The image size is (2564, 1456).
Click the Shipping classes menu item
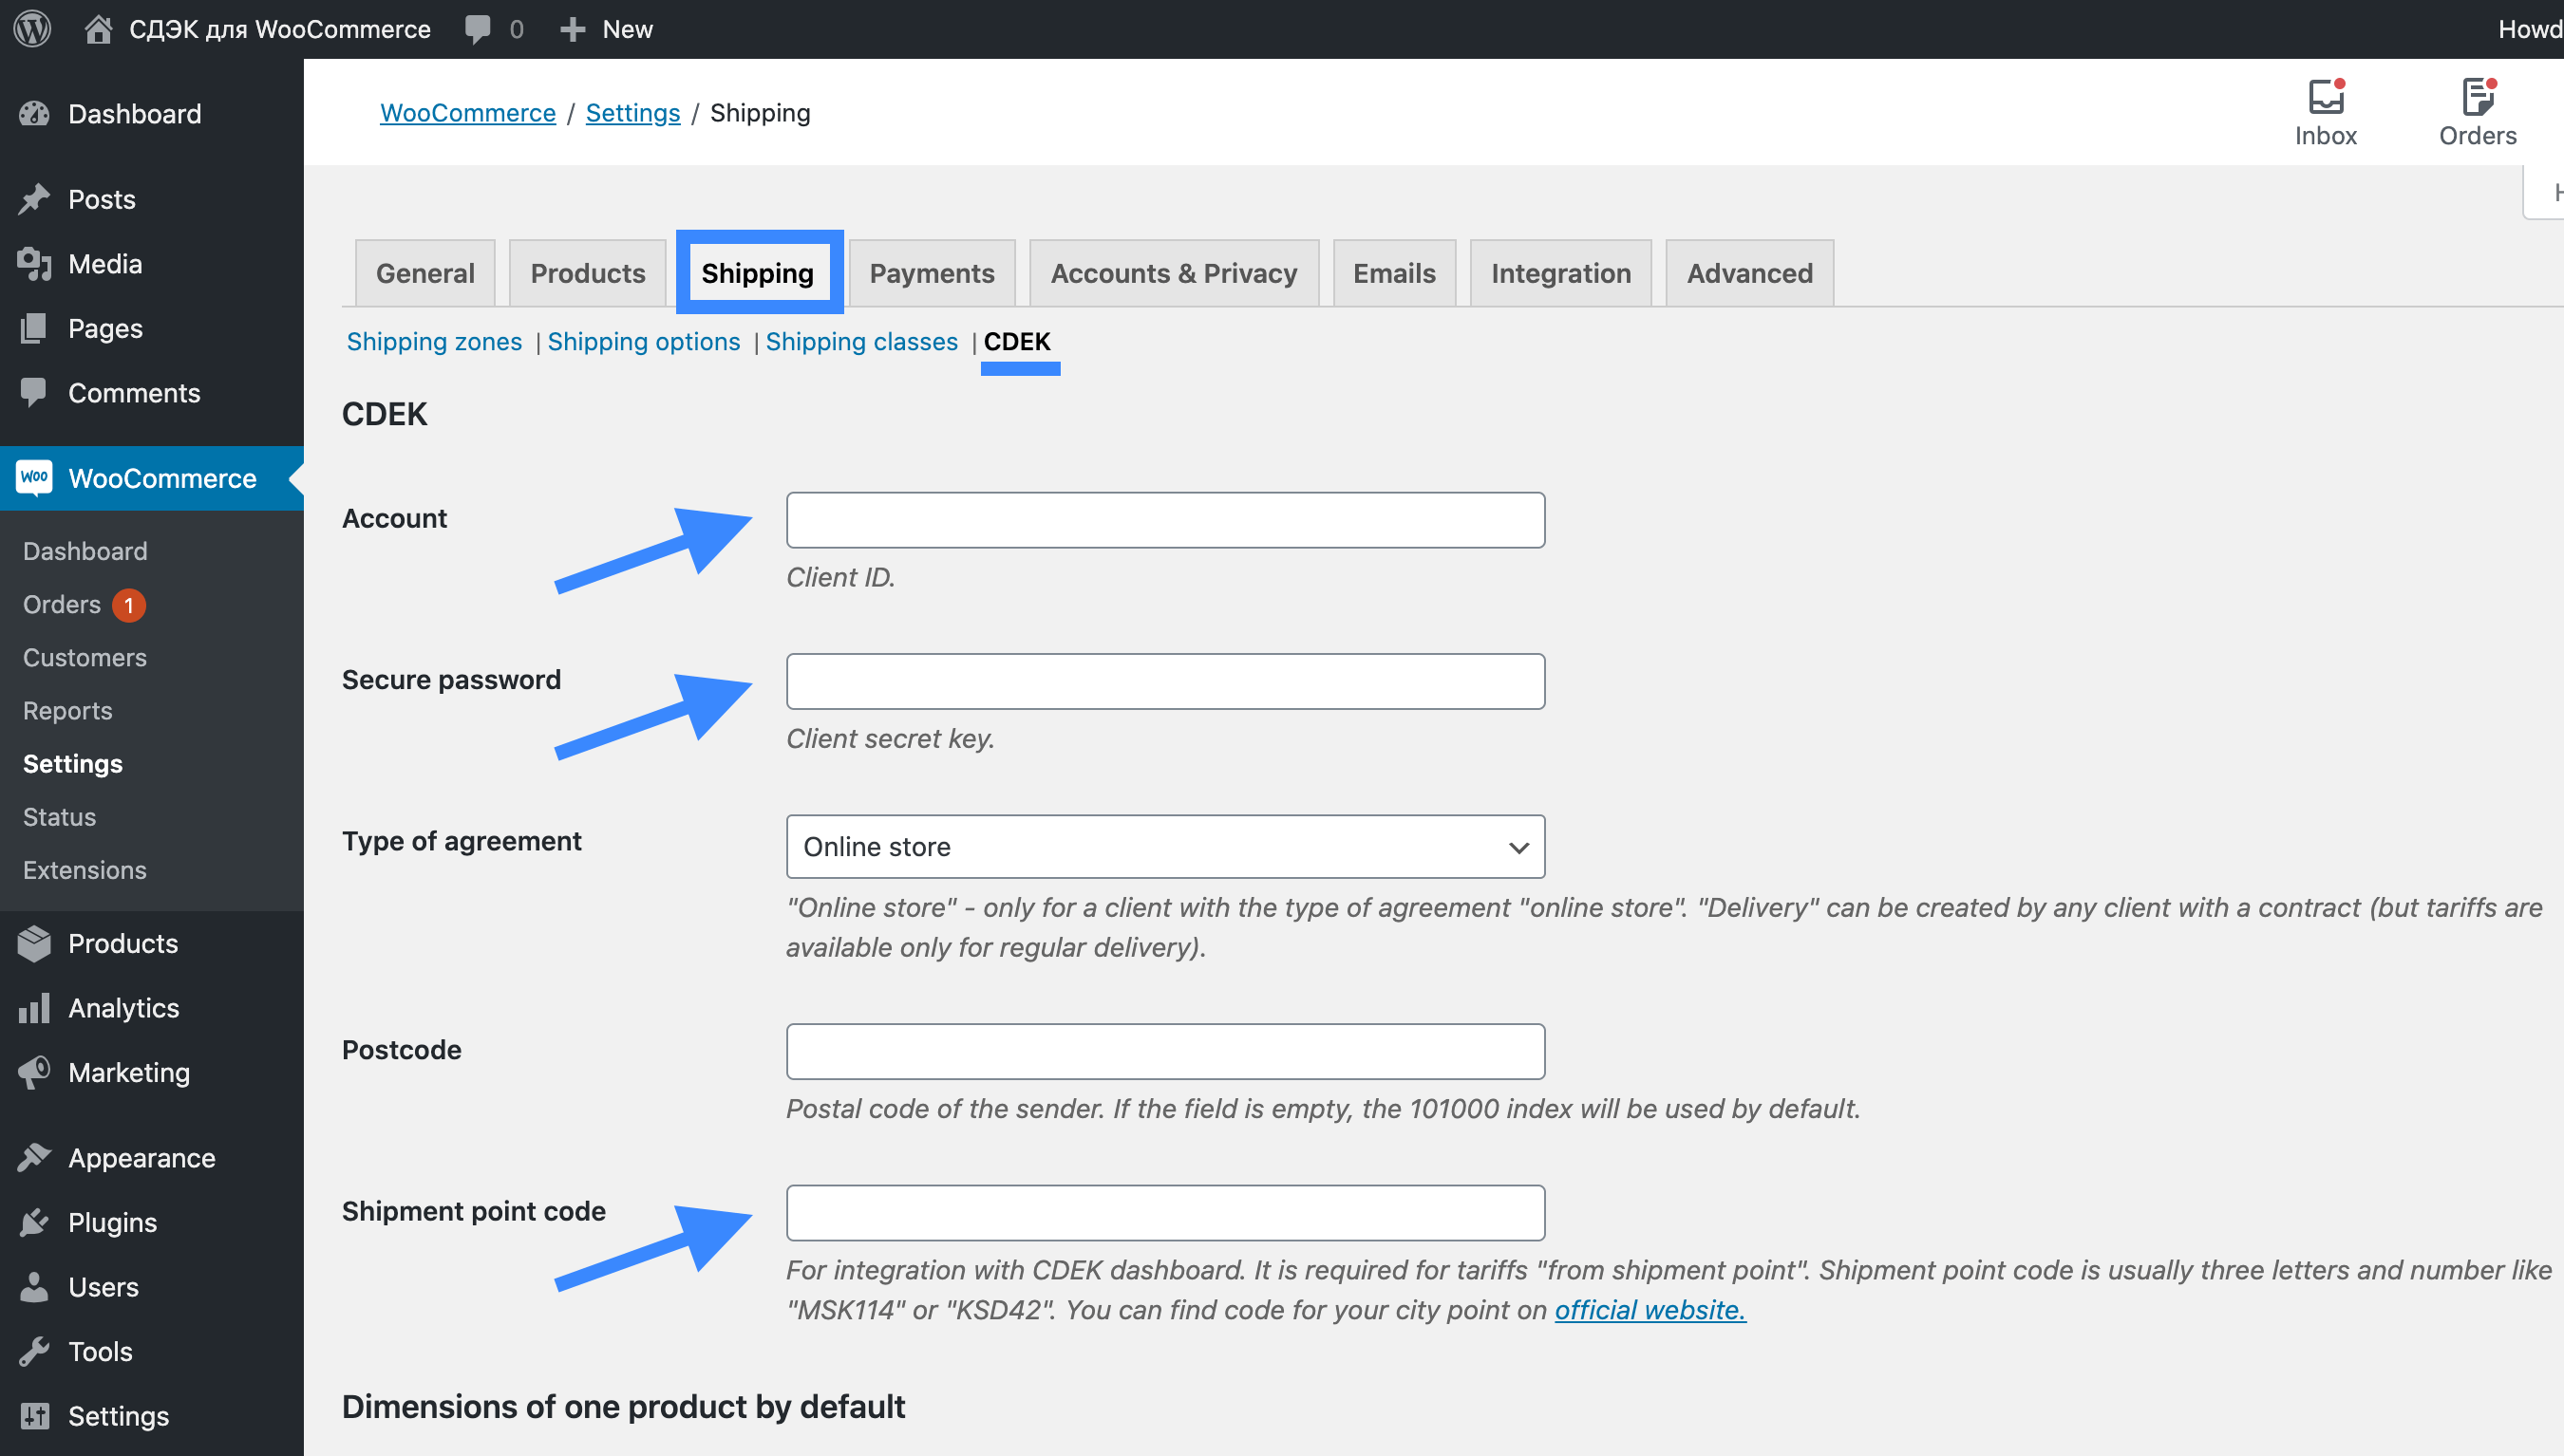tap(861, 340)
